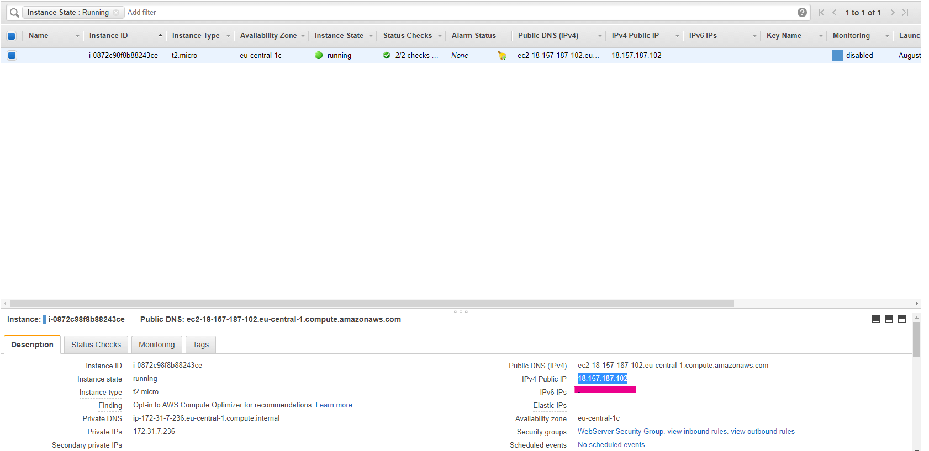The height and width of the screenshot is (451, 929).
Task: Open IPv4 Public IP column dropdown
Action: (x=677, y=36)
